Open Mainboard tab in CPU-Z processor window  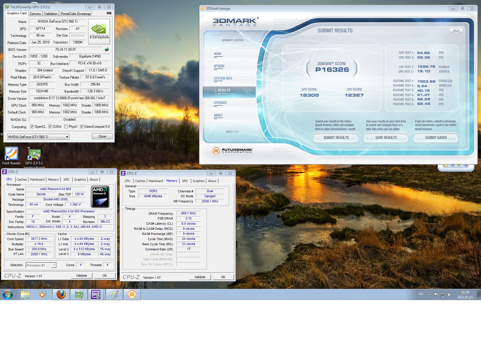coord(37,180)
